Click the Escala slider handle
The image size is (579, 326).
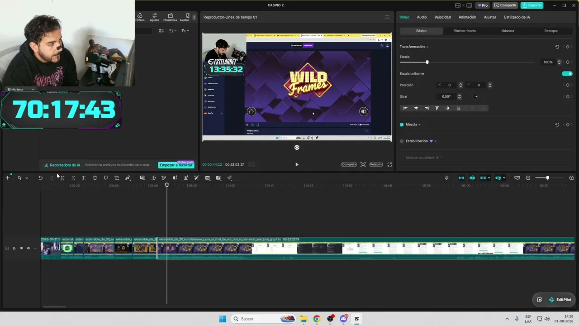point(427,62)
